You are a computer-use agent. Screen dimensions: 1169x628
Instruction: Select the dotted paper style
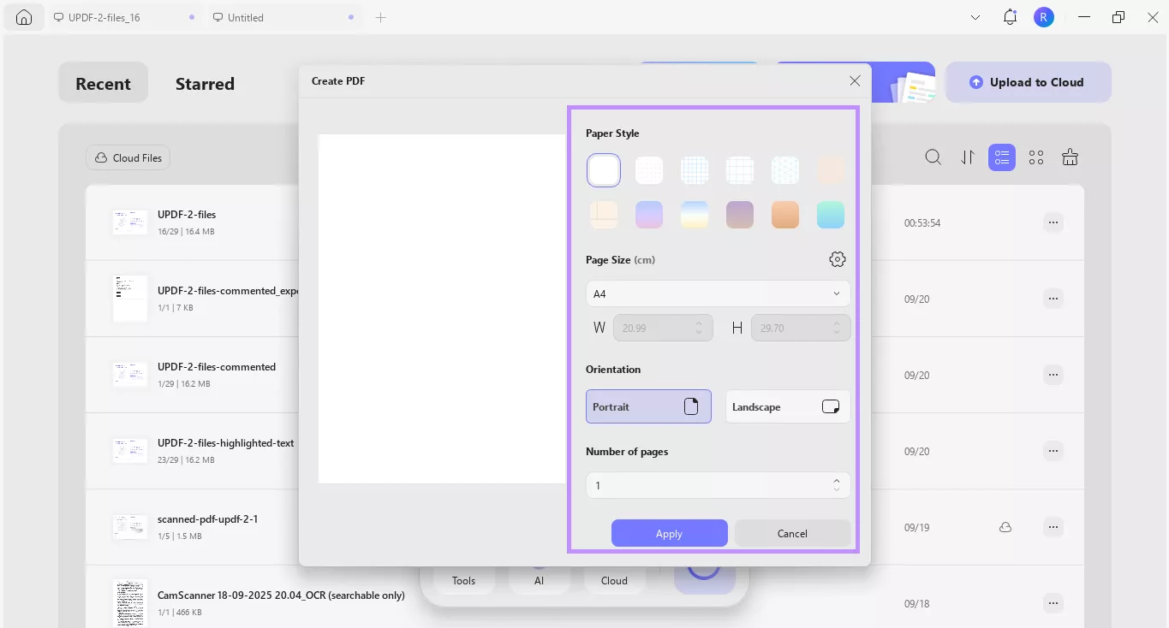click(x=649, y=169)
